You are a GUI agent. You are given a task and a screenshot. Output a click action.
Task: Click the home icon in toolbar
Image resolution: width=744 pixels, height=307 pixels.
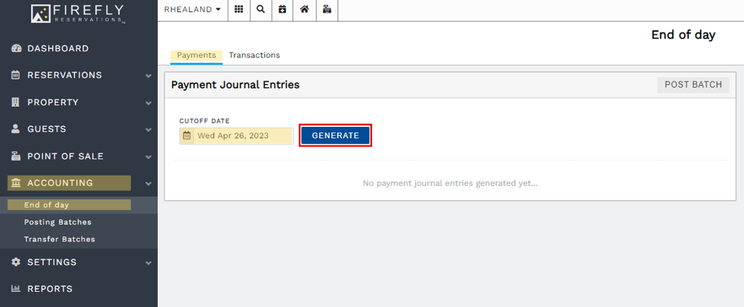point(304,10)
